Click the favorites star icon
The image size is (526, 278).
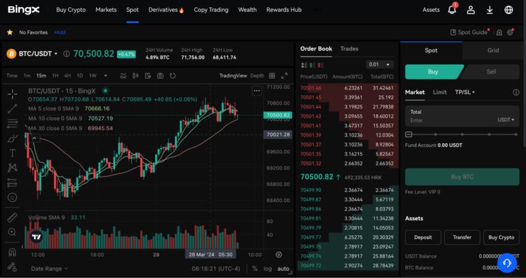click(x=10, y=32)
